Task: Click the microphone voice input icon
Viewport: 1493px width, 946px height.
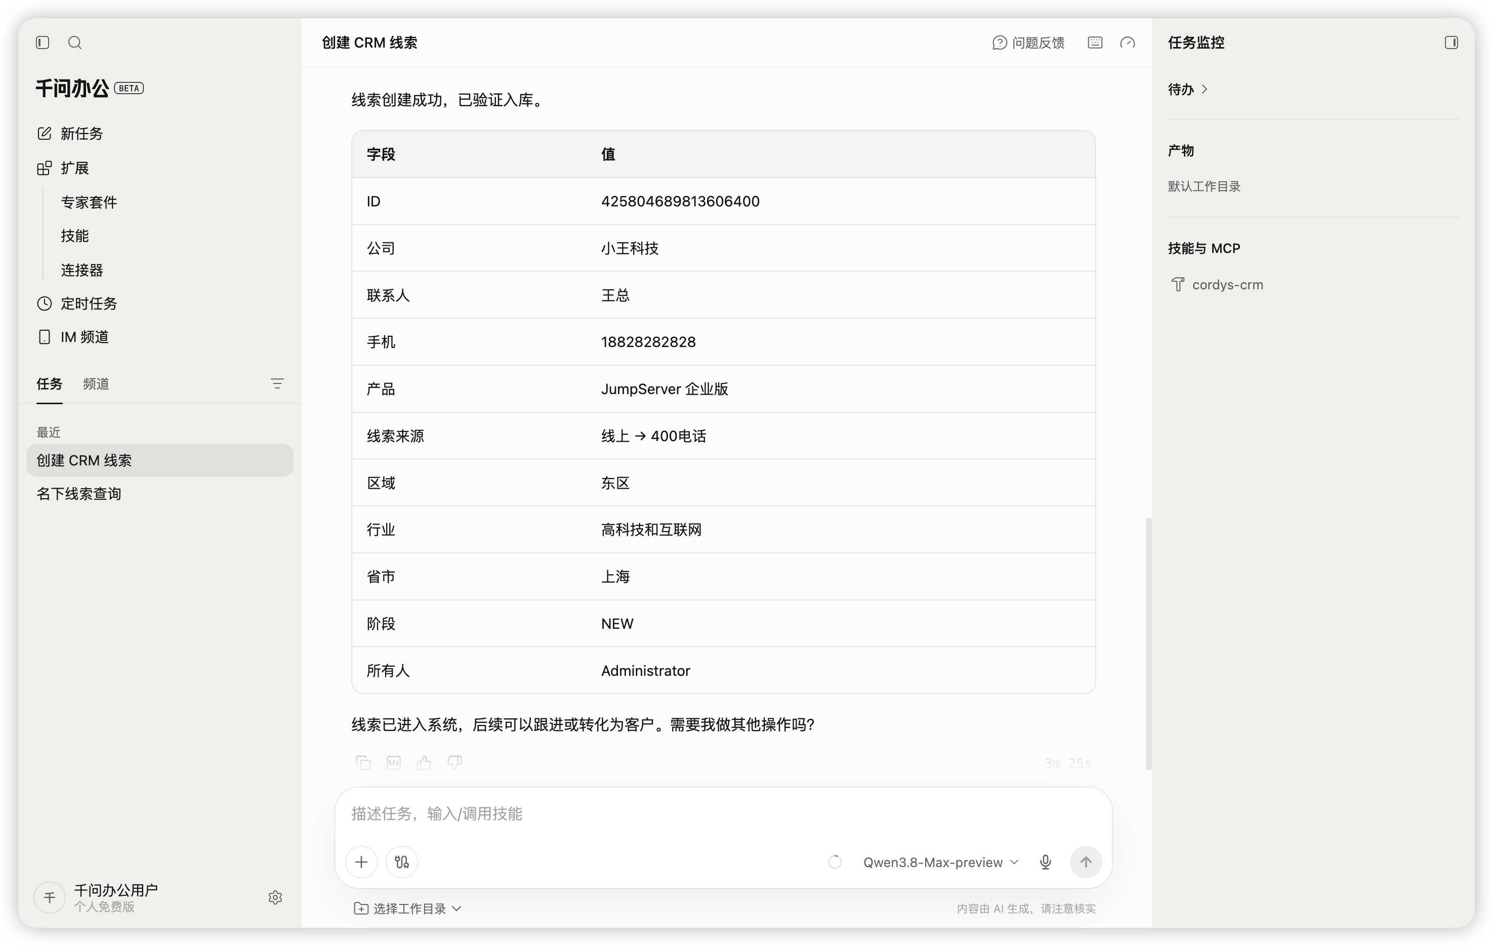Action: [1045, 862]
